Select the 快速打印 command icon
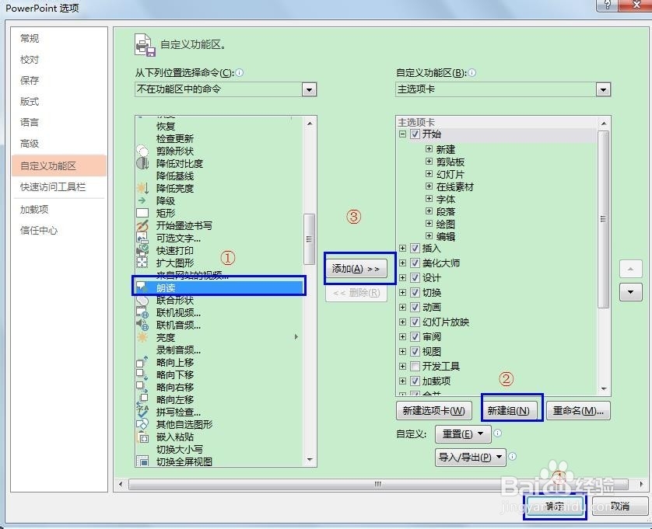Screen dimensions: 652x529 click(143, 249)
